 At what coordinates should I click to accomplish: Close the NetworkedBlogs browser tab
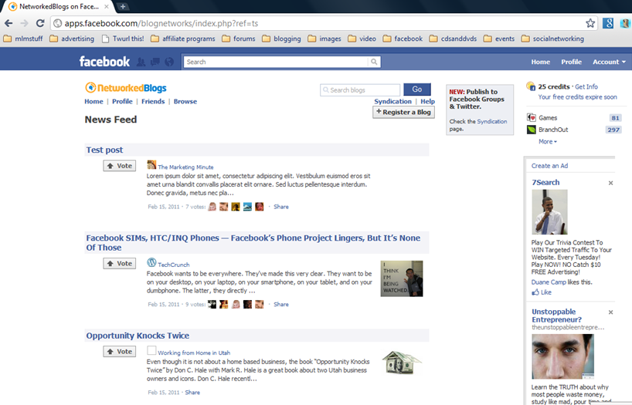tap(107, 6)
